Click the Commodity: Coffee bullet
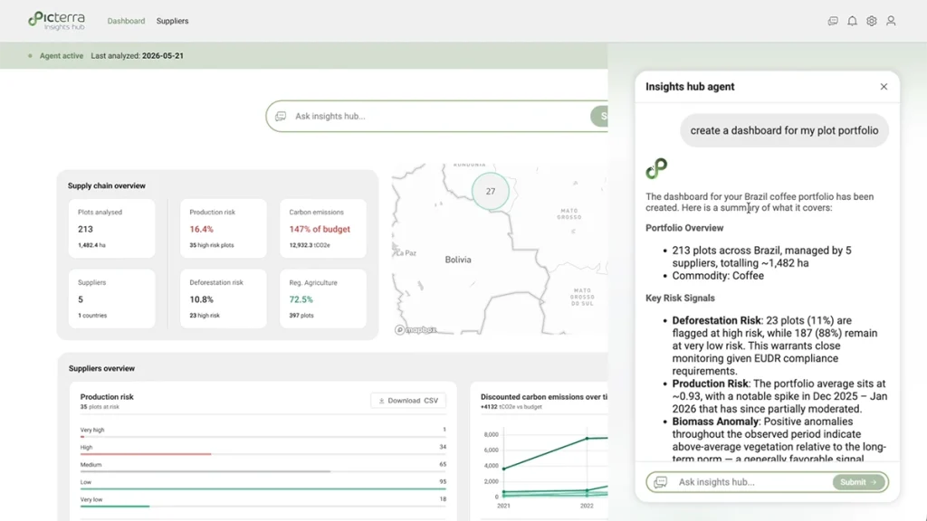 click(x=718, y=276)
